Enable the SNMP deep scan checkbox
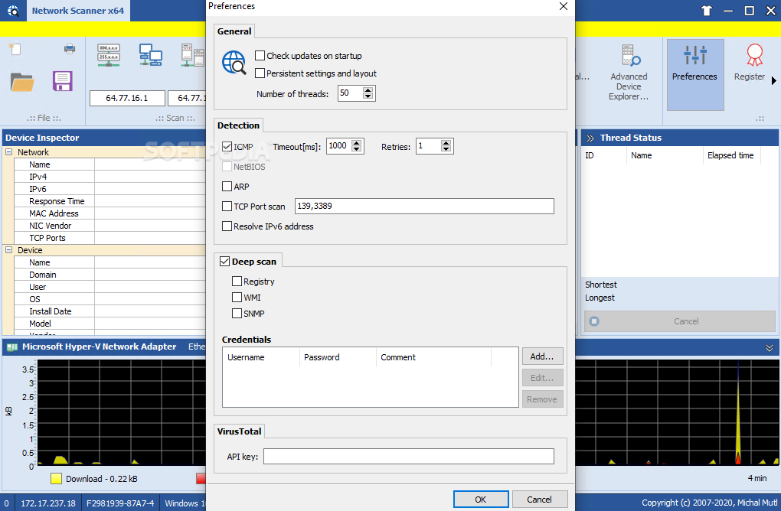 coord(237,314)
